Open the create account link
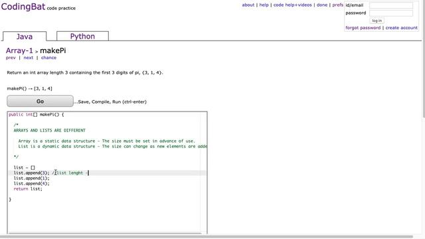425x239 pixels. [x=401, y=28]
